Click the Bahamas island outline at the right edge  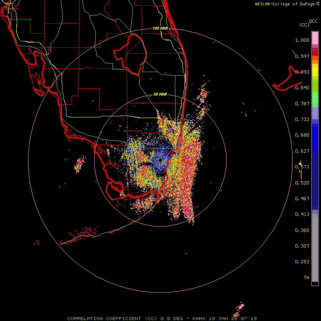click(287, 78)
